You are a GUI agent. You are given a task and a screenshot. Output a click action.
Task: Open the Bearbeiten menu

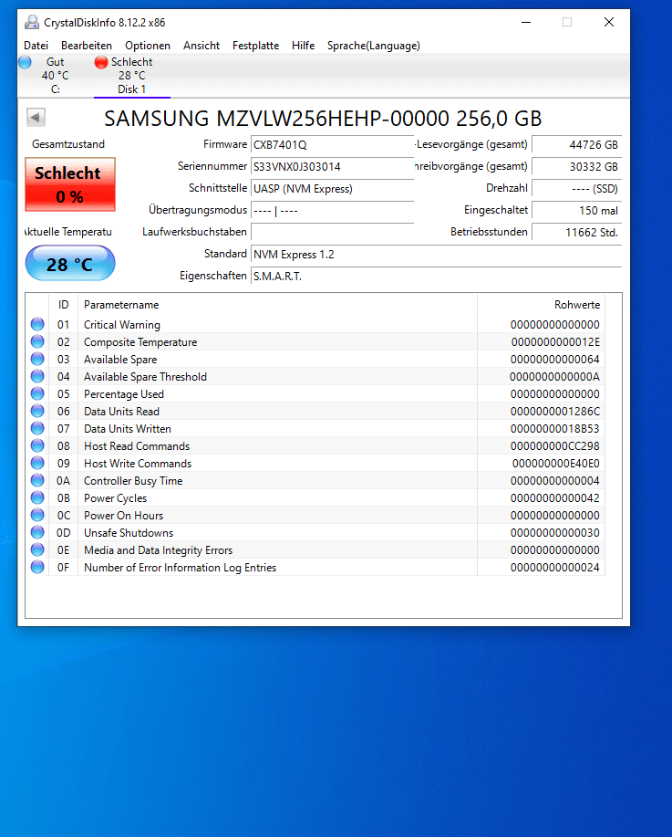coord(87,46)
